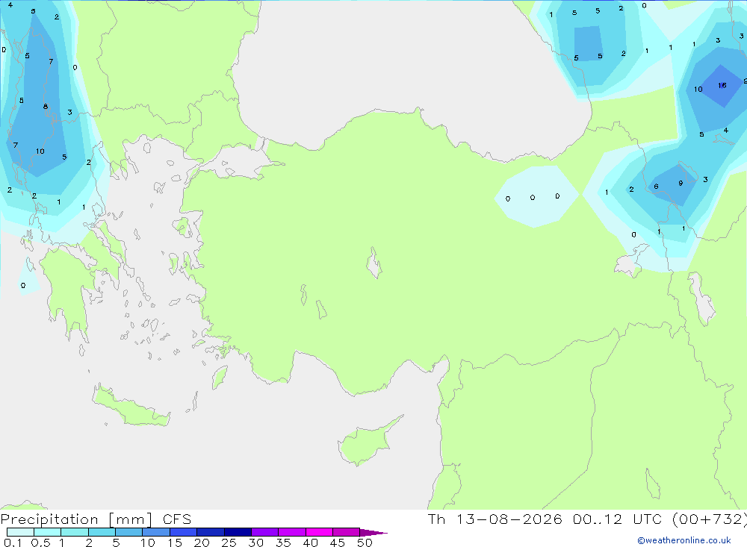Click the legend label '35'
The height and width of the screenshot is (547, 747).
pyautogui.click(x=283, y=543)
